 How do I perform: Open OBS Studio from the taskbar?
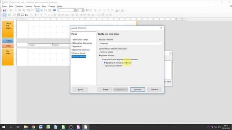[71, 127]
